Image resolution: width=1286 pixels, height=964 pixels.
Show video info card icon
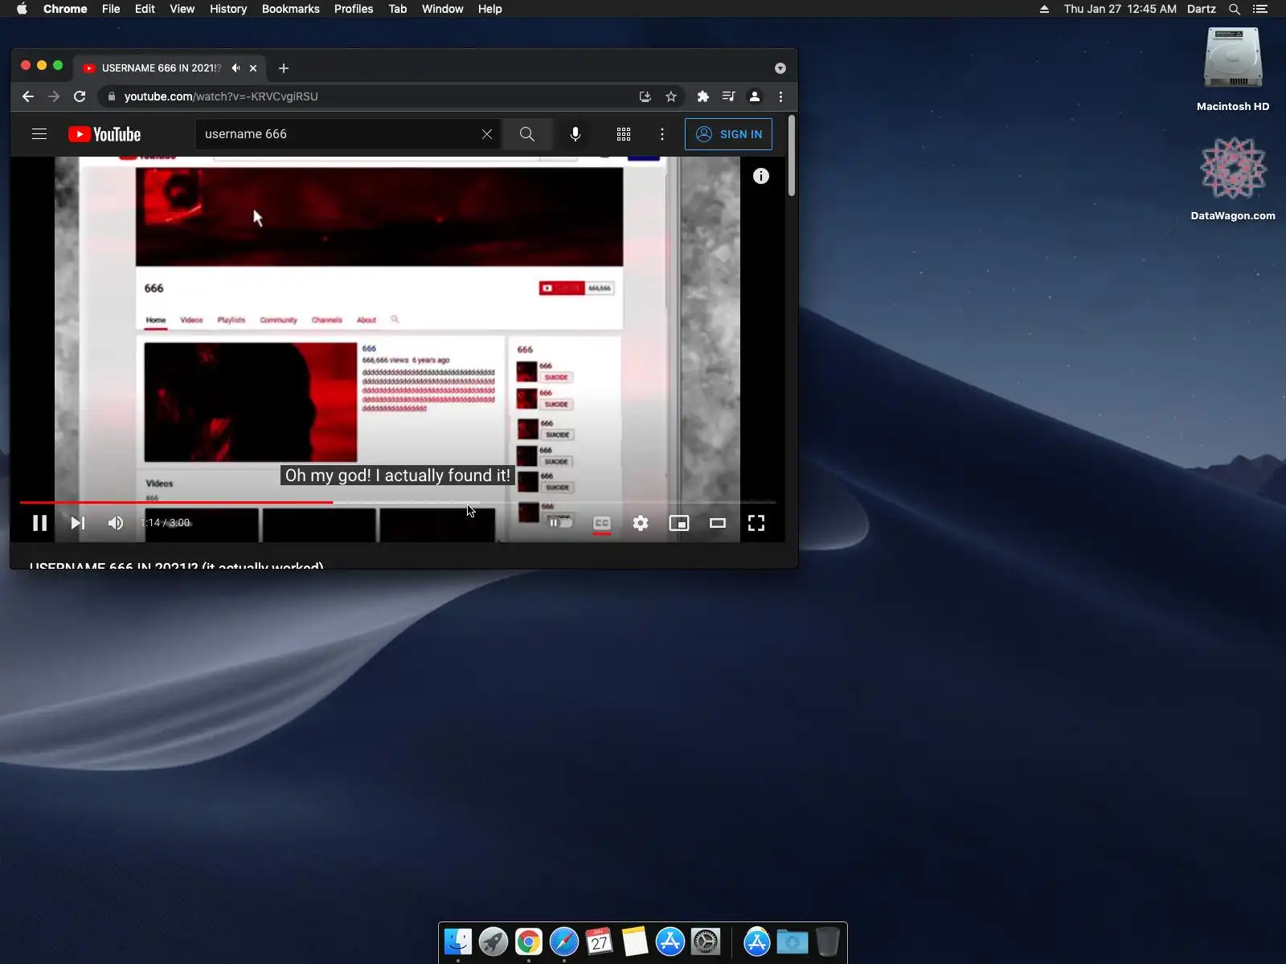click(x=761, y=176)
